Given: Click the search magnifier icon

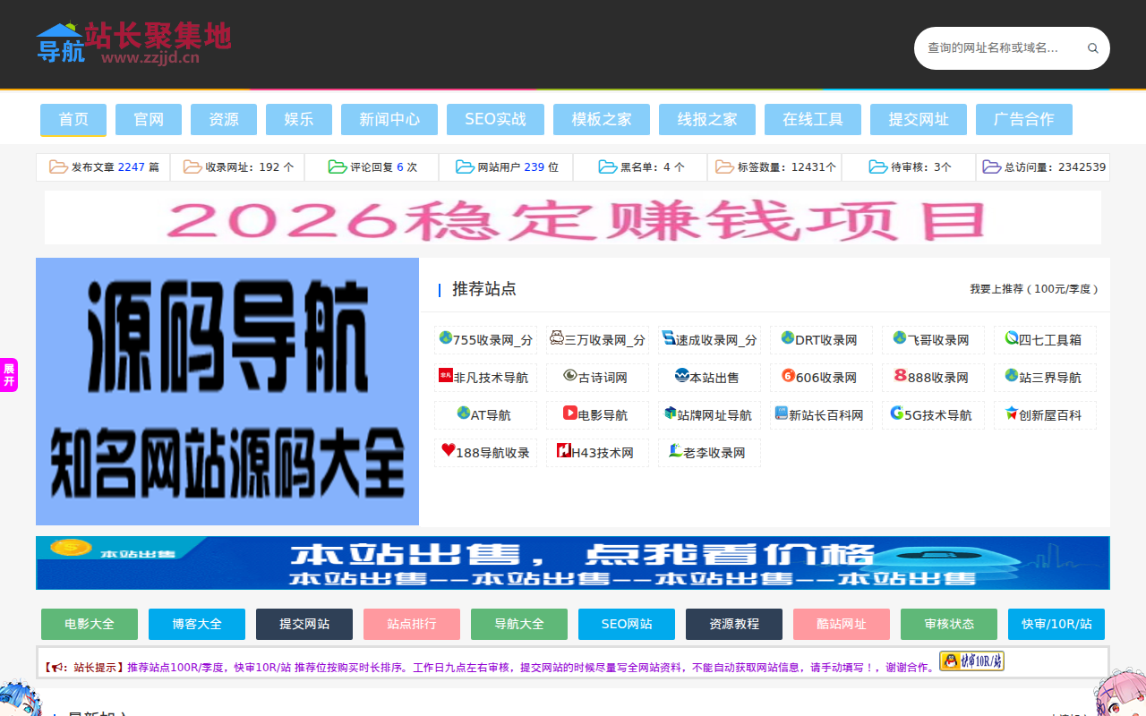Looking at the screenshot, I should tap(1092, 48).
